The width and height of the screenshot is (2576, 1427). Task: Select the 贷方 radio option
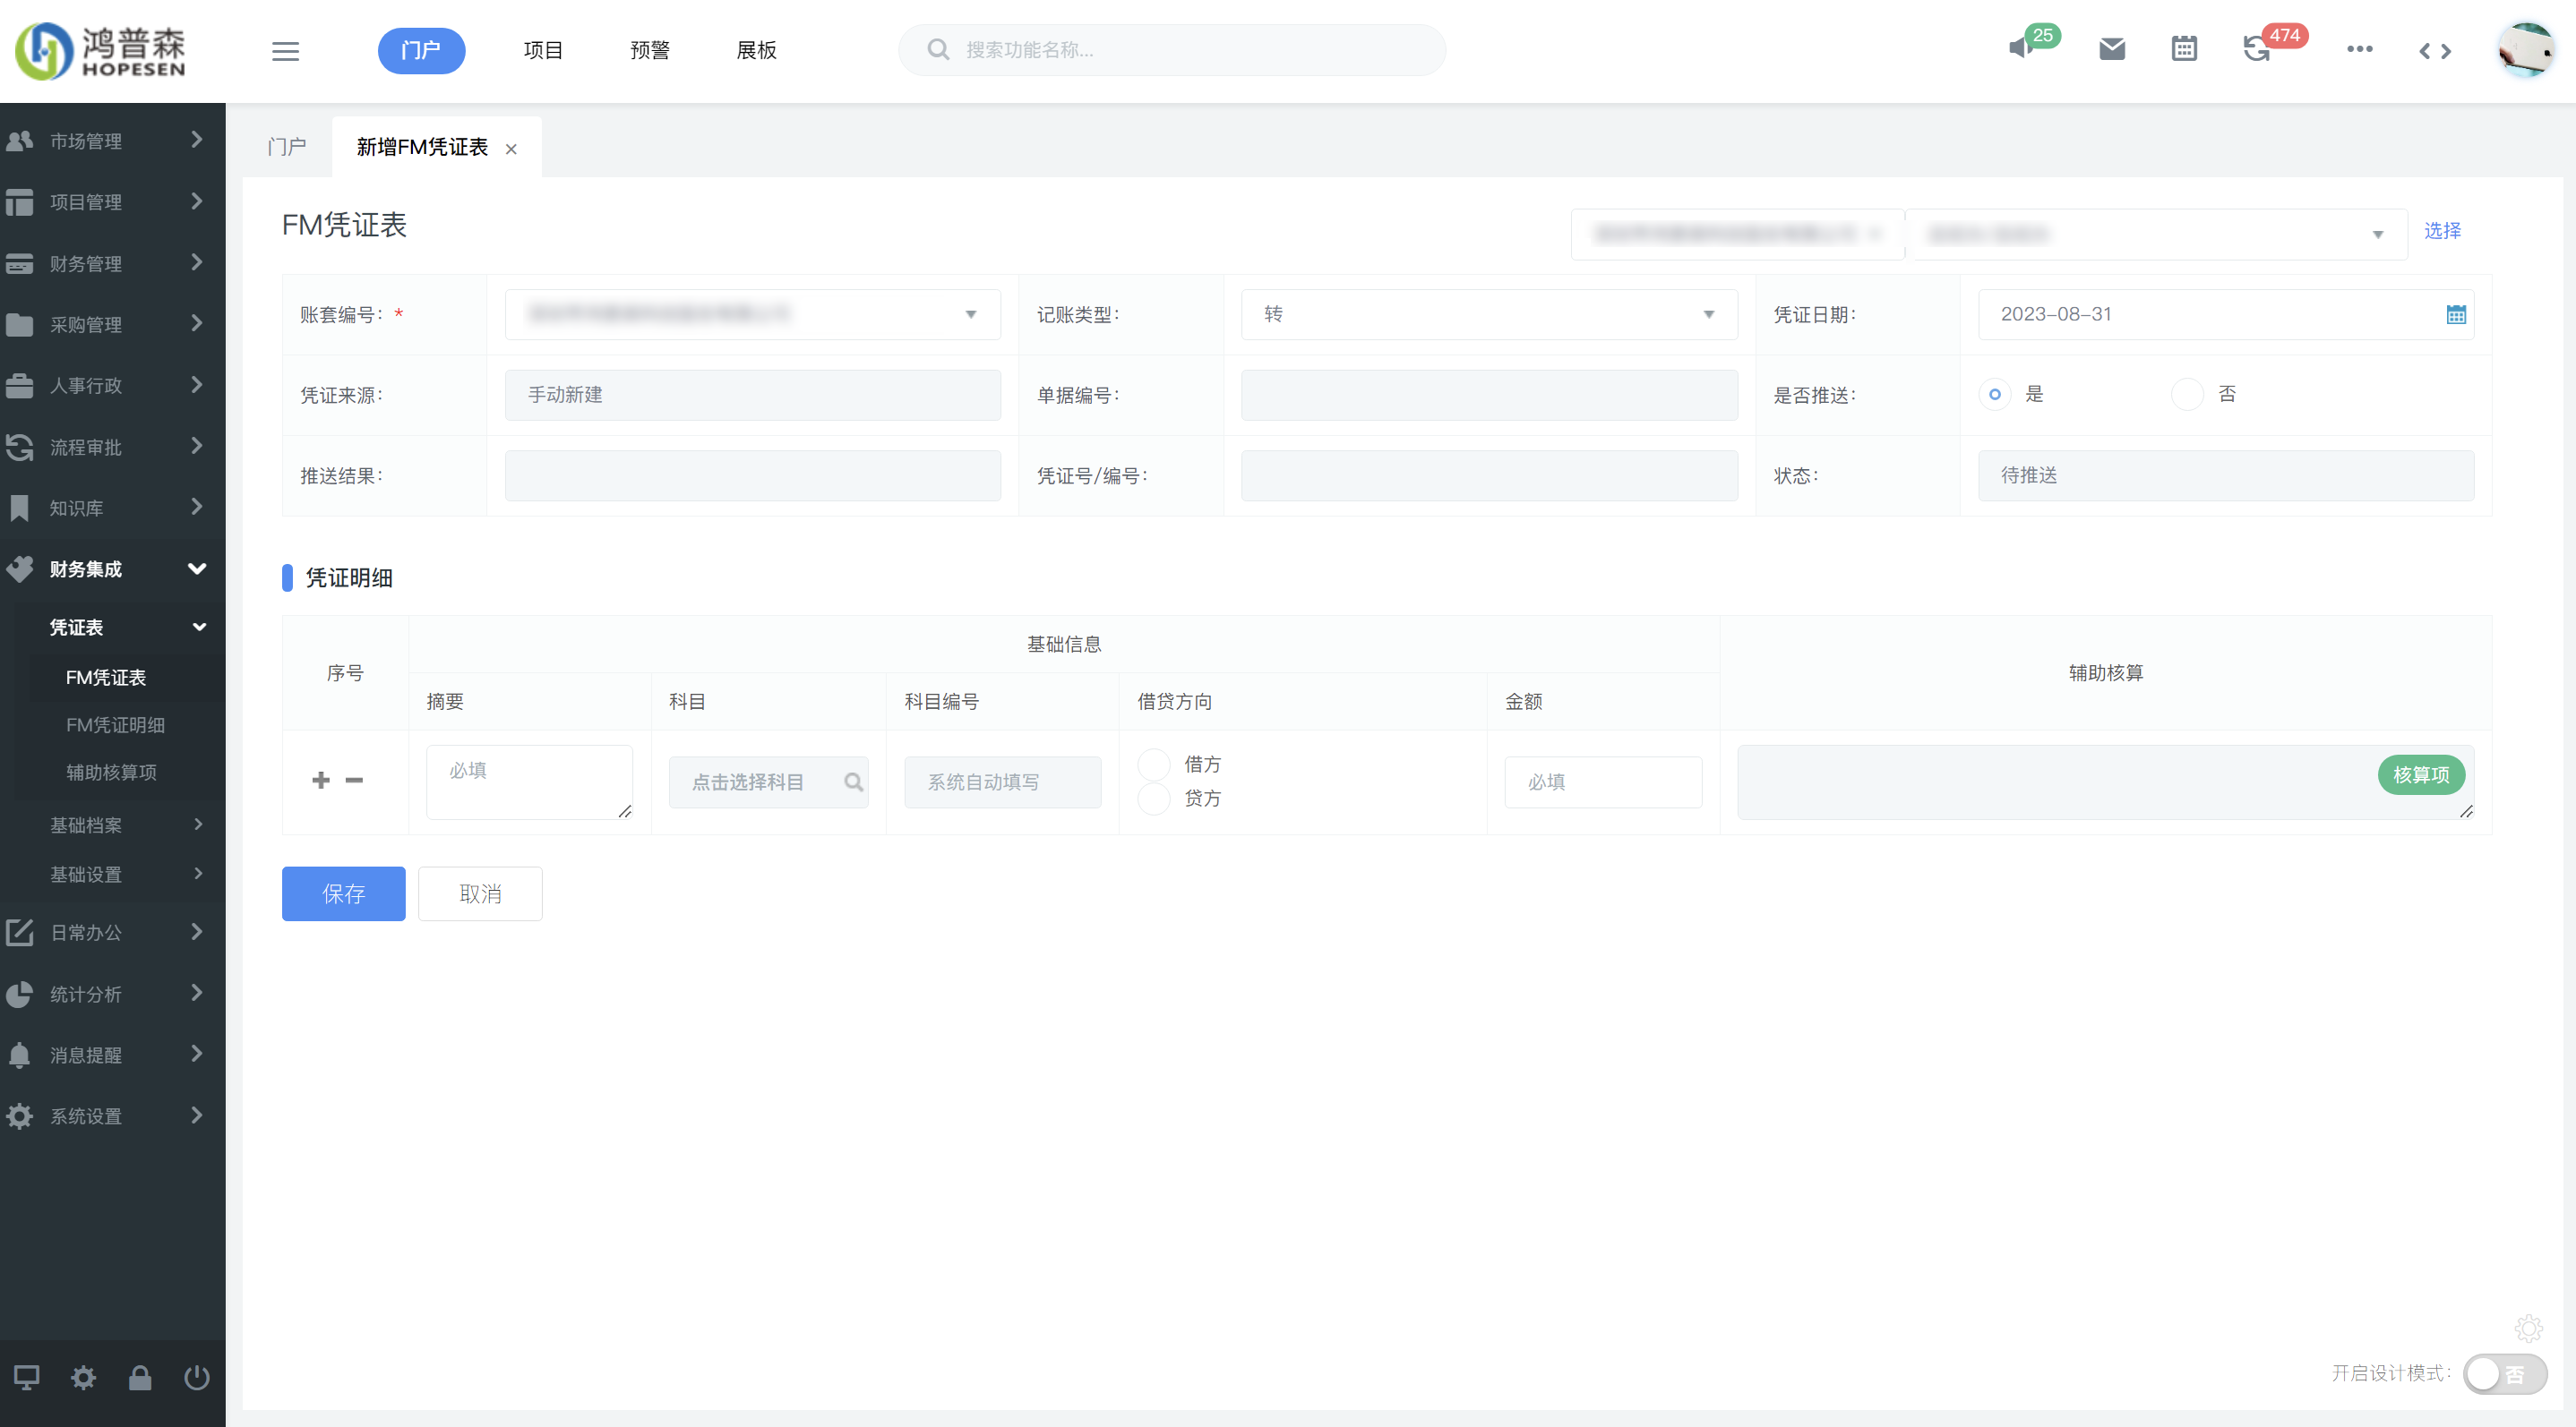pyautogui.click(x=1154, y=799)
